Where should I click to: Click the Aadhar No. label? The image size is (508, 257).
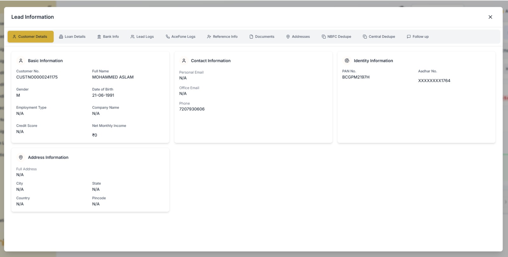427,71
